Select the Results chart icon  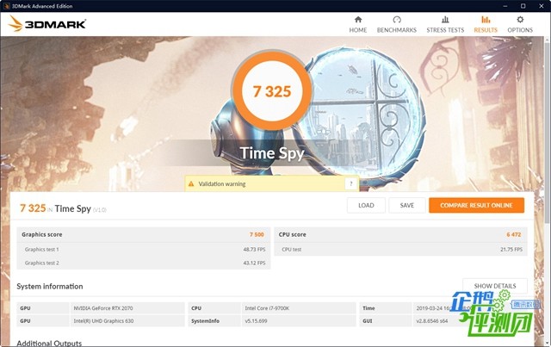tap(486, 19)
